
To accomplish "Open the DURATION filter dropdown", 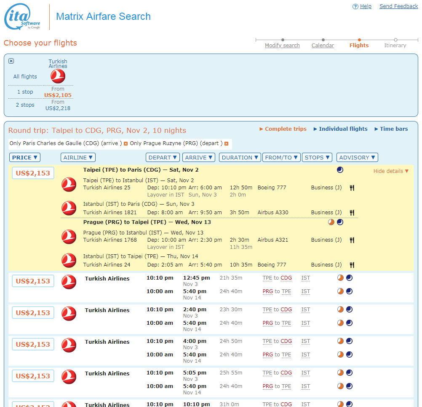I will click(240, 157).
